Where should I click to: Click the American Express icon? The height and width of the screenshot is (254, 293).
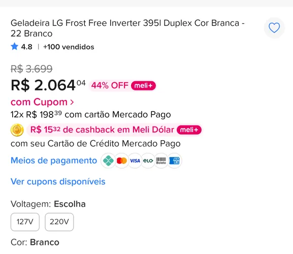click(x=174, y=161)
